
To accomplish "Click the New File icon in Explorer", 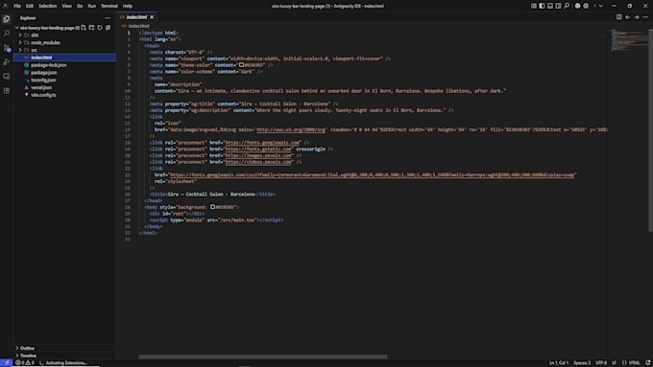I will pyautogui.click(x=84, y=28).
